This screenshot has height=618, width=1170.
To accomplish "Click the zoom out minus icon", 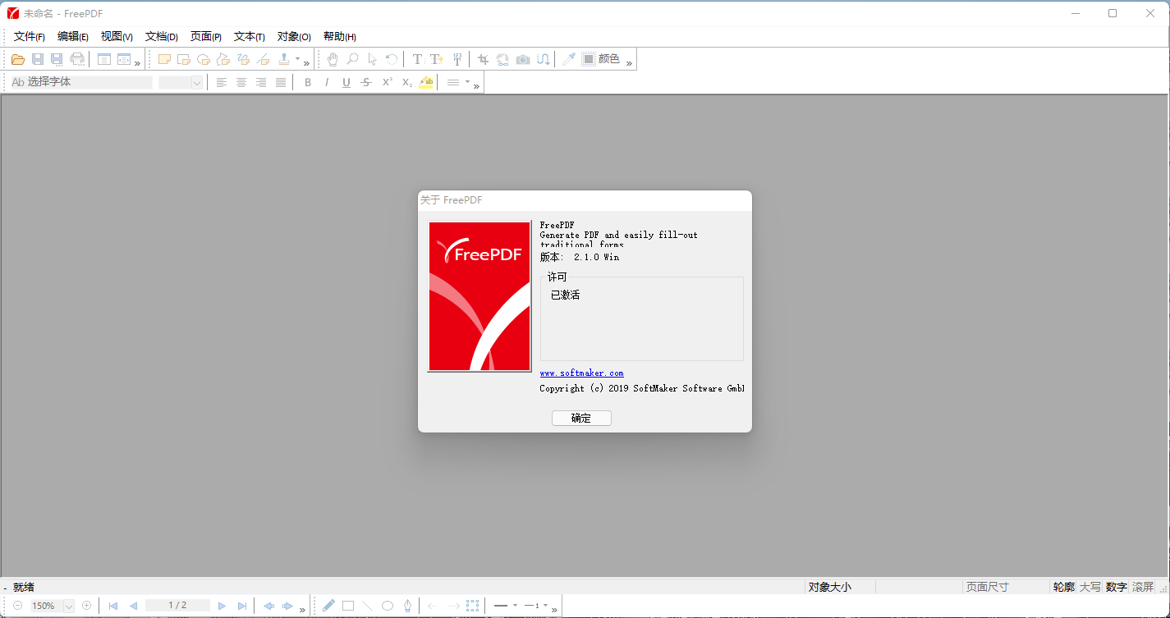I will coord(17,606).
